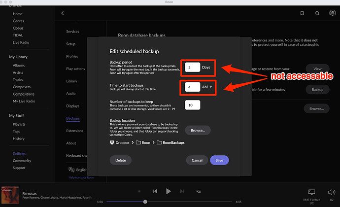Open History under My Stuff

pos(19,138)
